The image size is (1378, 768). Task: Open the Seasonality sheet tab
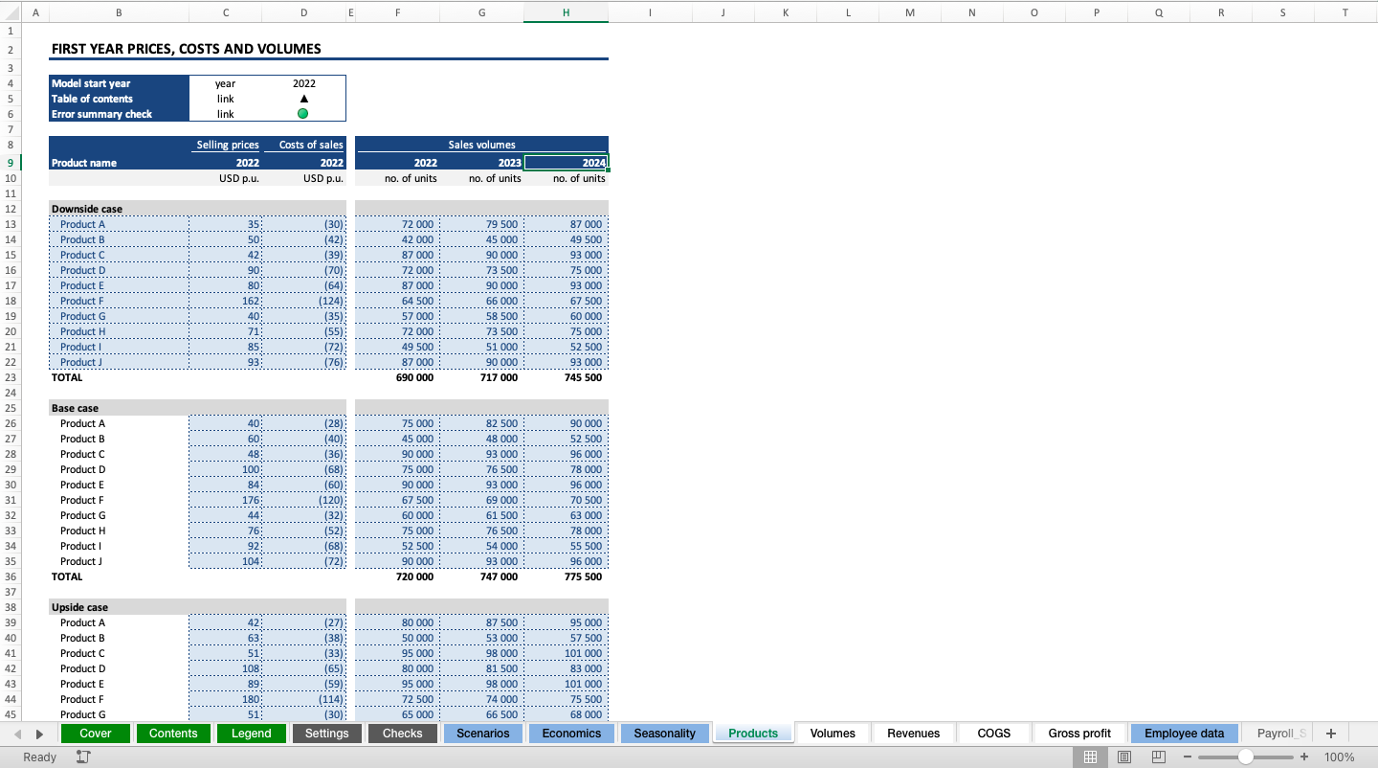pos(665,734)
